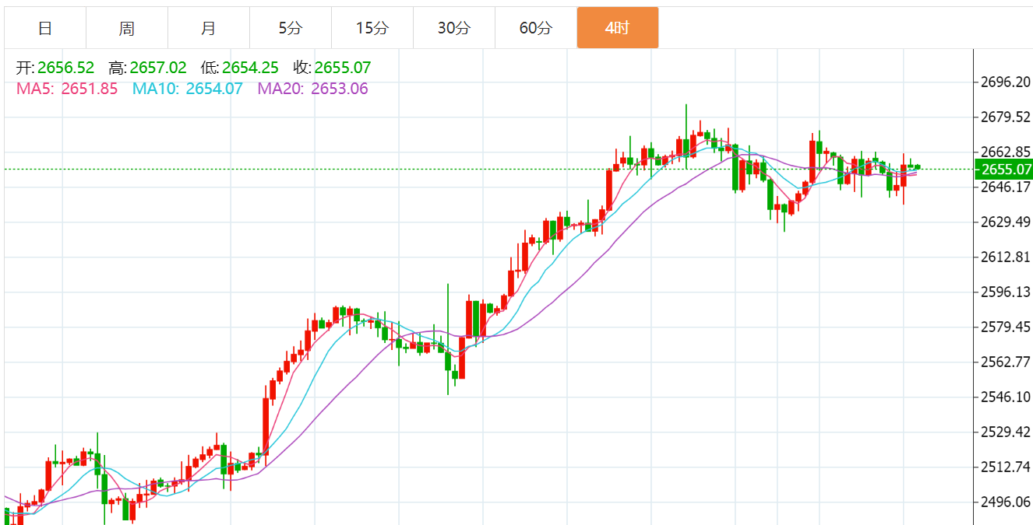Click the 2679.52 price axis label
Image resolution: width=1033 pixels, height=525 pixels.
(1006, 117)
